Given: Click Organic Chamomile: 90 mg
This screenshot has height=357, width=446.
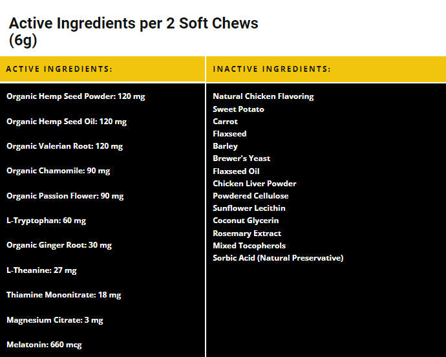Looking at the screenshot, I should 58,171.
